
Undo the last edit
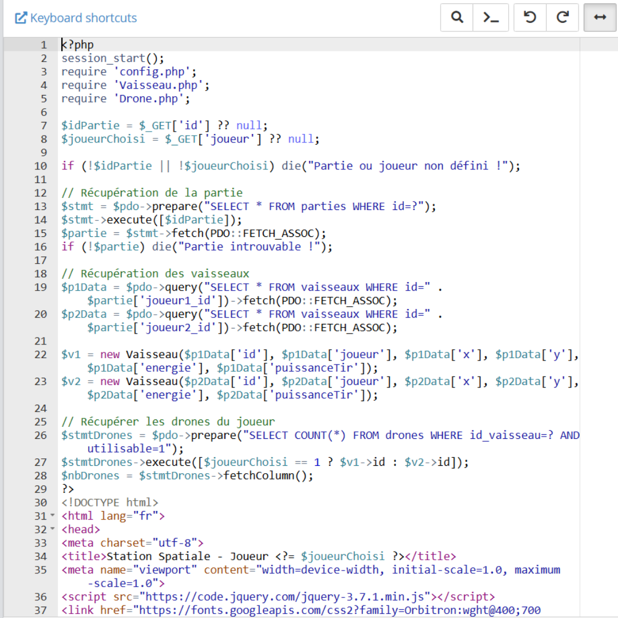530,18
